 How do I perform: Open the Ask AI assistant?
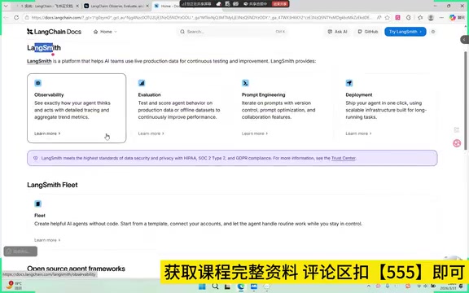point(337,32)
